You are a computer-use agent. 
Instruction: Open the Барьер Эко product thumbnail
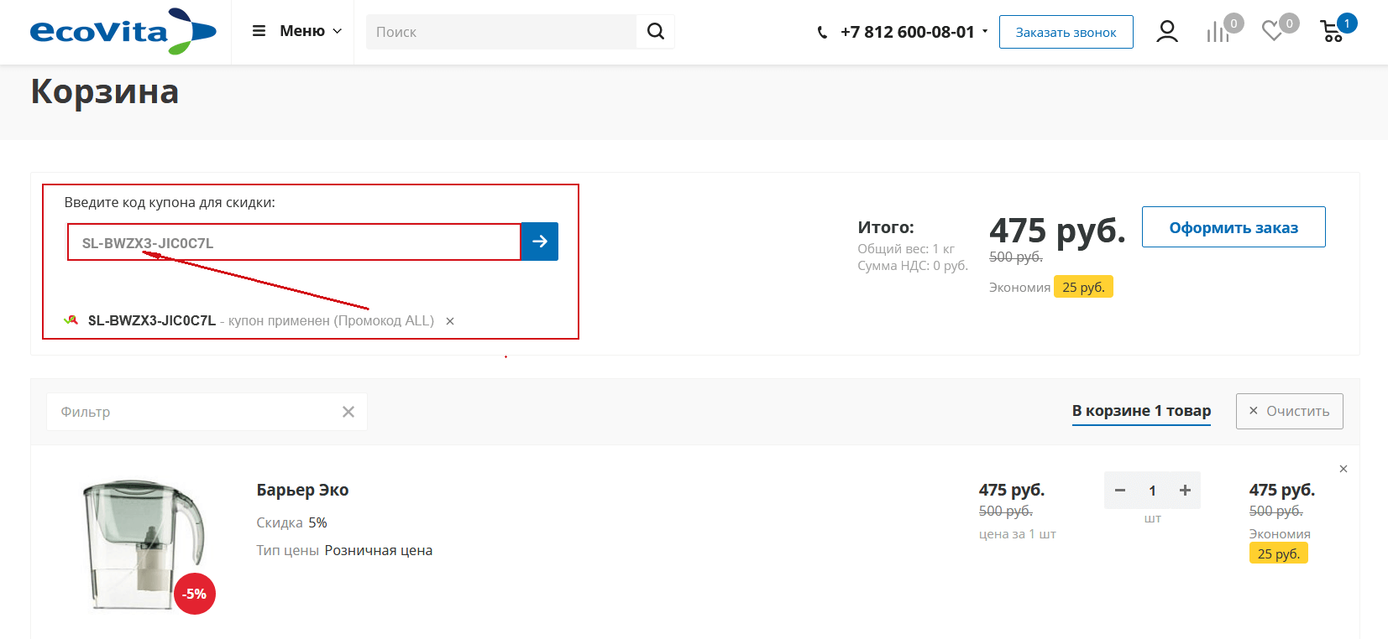pos(144,545)
